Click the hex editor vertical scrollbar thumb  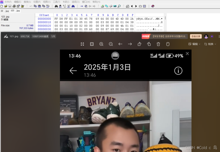pos(165,18)
